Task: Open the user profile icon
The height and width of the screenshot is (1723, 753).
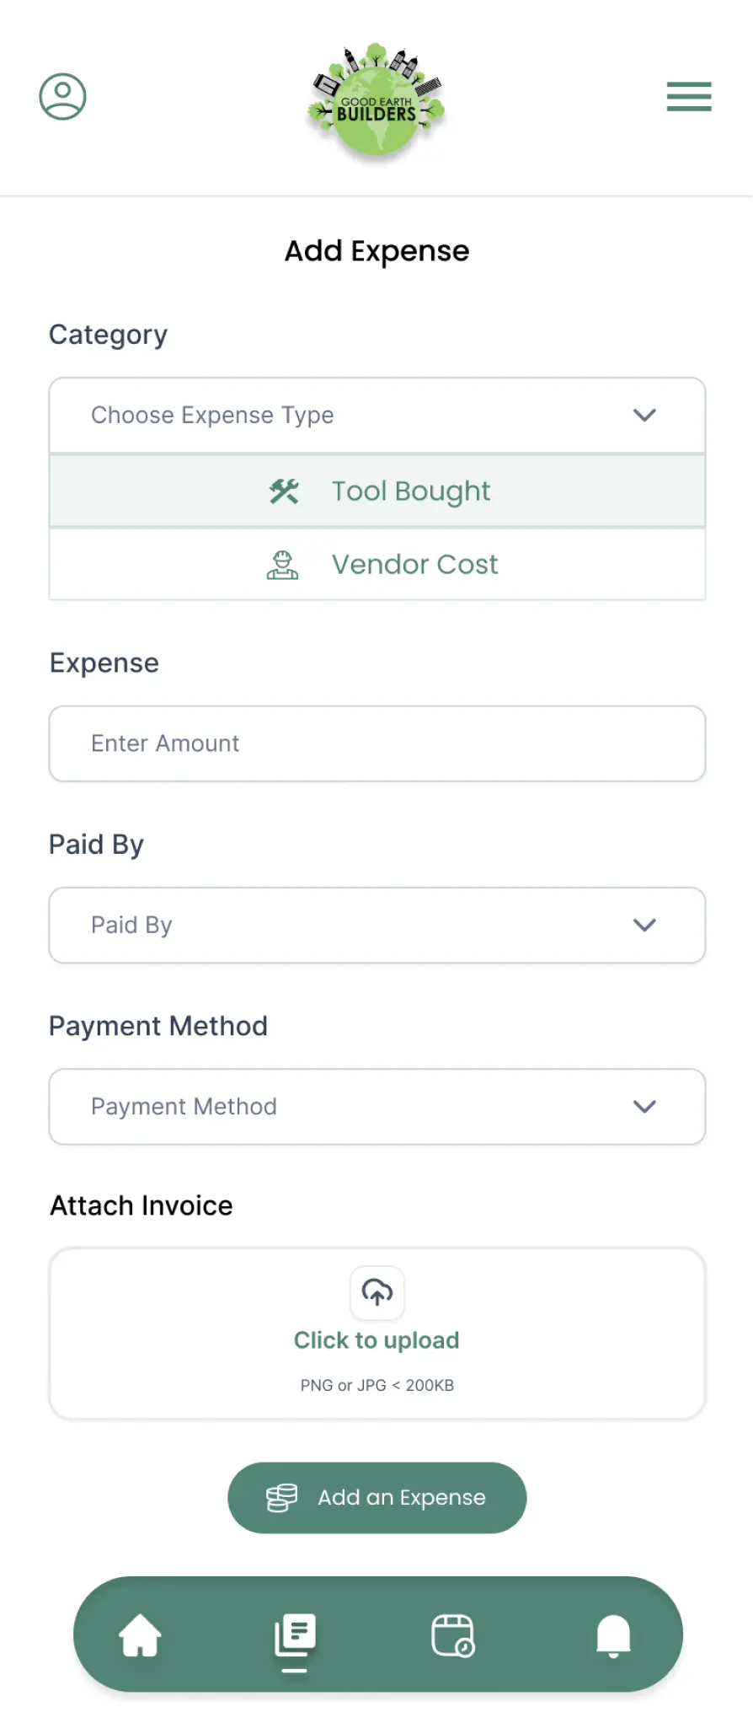Action: (x=62, y=97)
